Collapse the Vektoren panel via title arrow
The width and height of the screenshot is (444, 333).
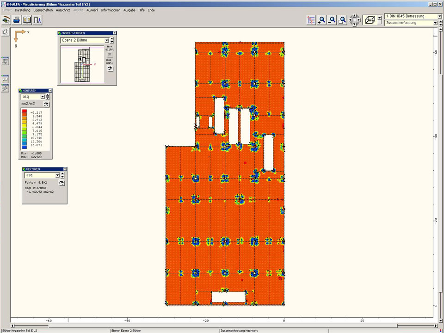click(65, 169)
